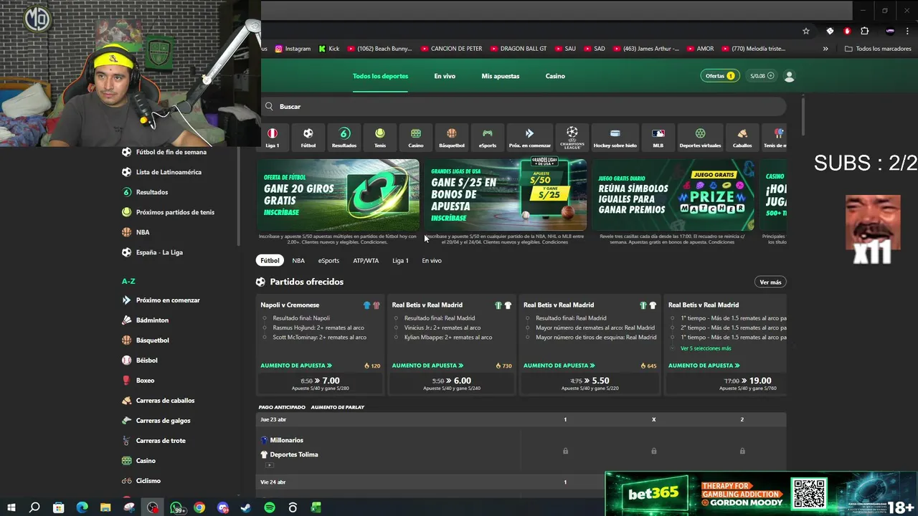Click the Buscar search field
The width and height of the screenshot is (918, 516).
(x=524, y=106)
